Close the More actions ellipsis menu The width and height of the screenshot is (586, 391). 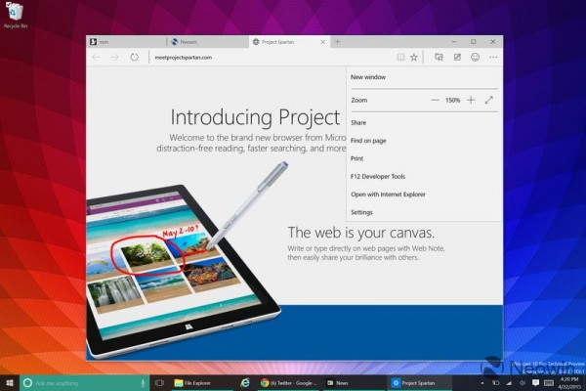493,58
